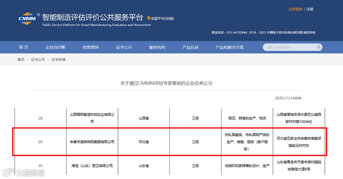This screenshot has height=179, width=343.
Task: Open the 信息查询 menu
Action: pyautogui.click(x=91, y=47)
